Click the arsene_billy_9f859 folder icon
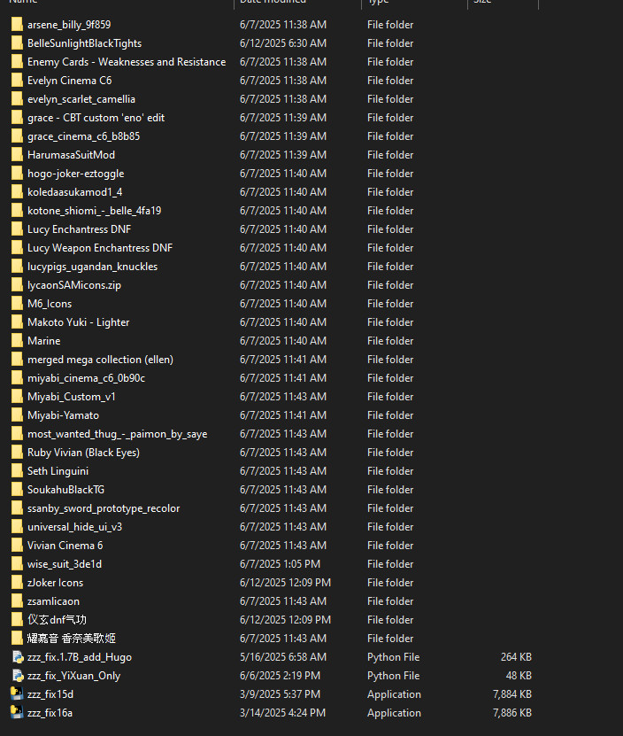 pyautogui.click(x=17, y=25)
